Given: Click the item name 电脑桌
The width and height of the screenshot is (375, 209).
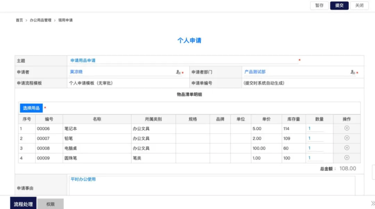Looking at the screenshot, I should (70, 148).
